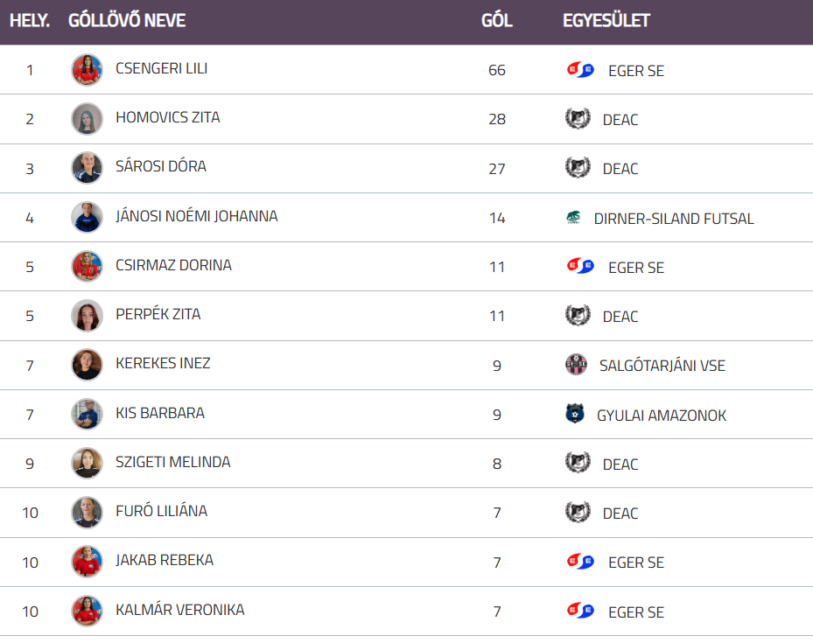Click Dirner-Siland Futsal club logo

coord(573,218)
